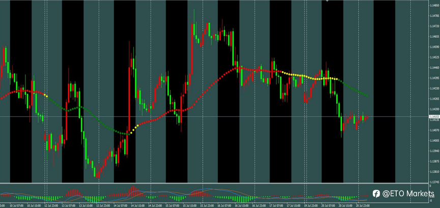The width and height of the screenshot is (440, 208).
Task: Click the 1.14720 price scale label
Action: point(435,26)
